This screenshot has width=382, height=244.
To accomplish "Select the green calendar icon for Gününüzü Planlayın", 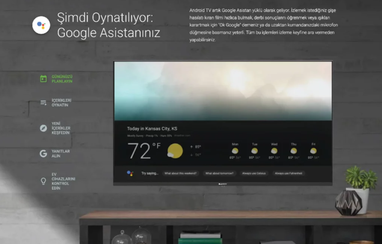I will click(x=43, y=79).
